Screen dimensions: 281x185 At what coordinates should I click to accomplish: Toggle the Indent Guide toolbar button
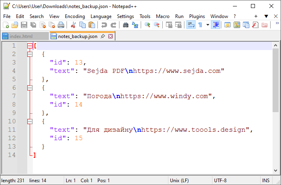pyautogui.click(x=215, y=25)
